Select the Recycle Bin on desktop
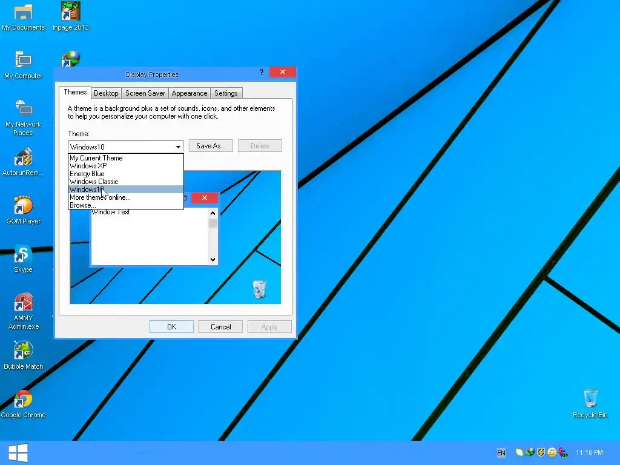 590,404
